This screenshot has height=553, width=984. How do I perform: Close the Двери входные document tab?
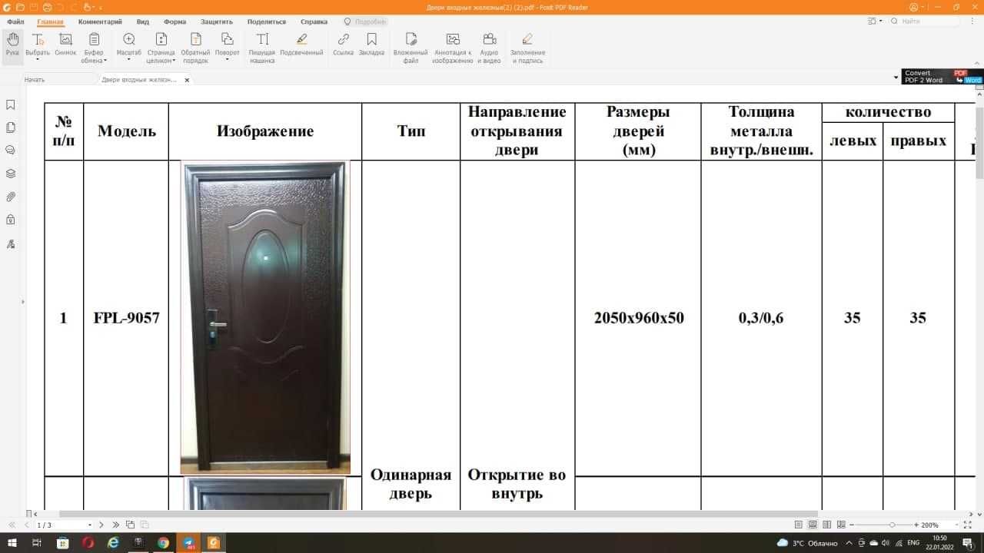pos(186,80)
